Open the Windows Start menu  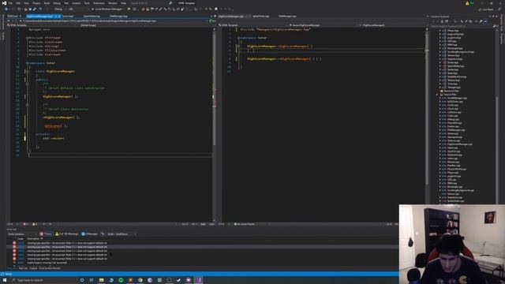point(5,280)
